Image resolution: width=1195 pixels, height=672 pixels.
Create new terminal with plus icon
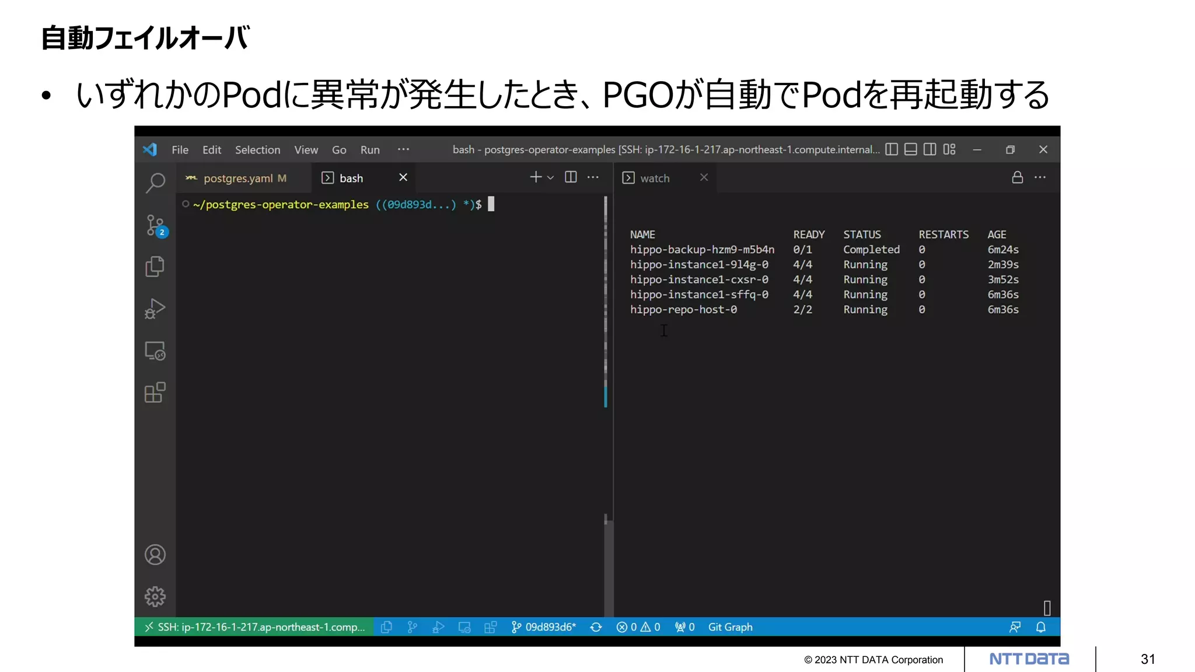536,177
